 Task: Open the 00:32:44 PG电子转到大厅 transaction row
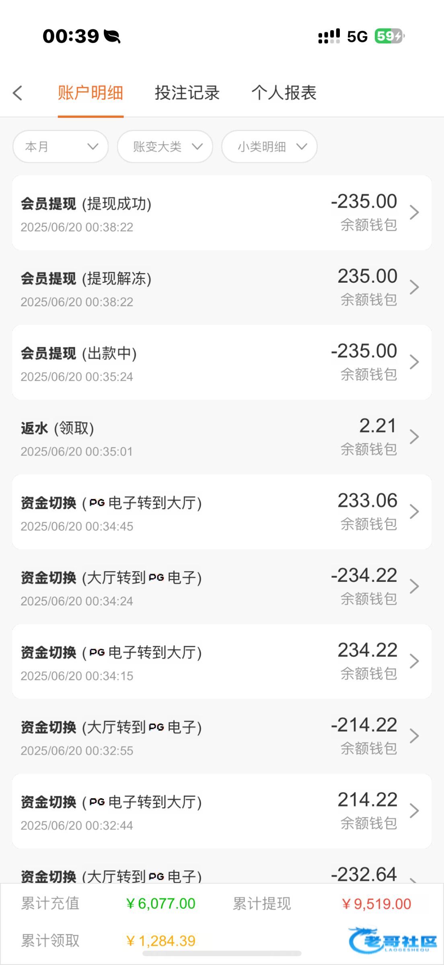point(221,811)
